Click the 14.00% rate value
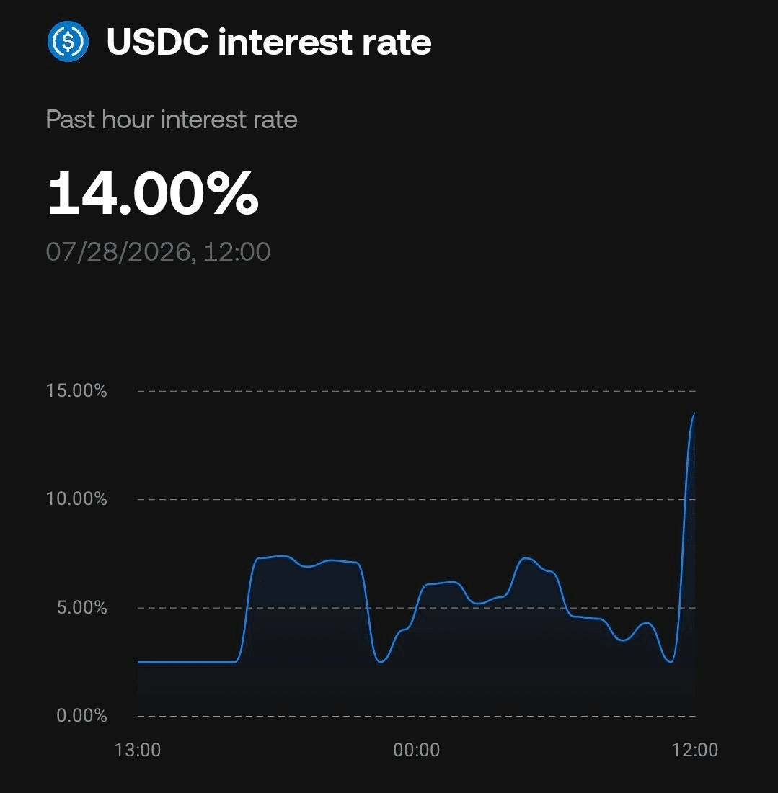This screenshot has height=793, width=778. (x=153, y=193)
